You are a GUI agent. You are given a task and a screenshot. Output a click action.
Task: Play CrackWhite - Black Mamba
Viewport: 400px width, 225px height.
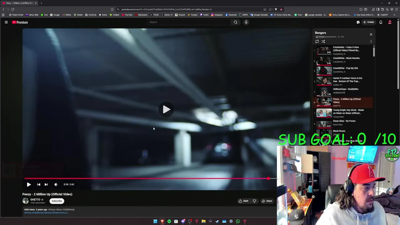343,60
